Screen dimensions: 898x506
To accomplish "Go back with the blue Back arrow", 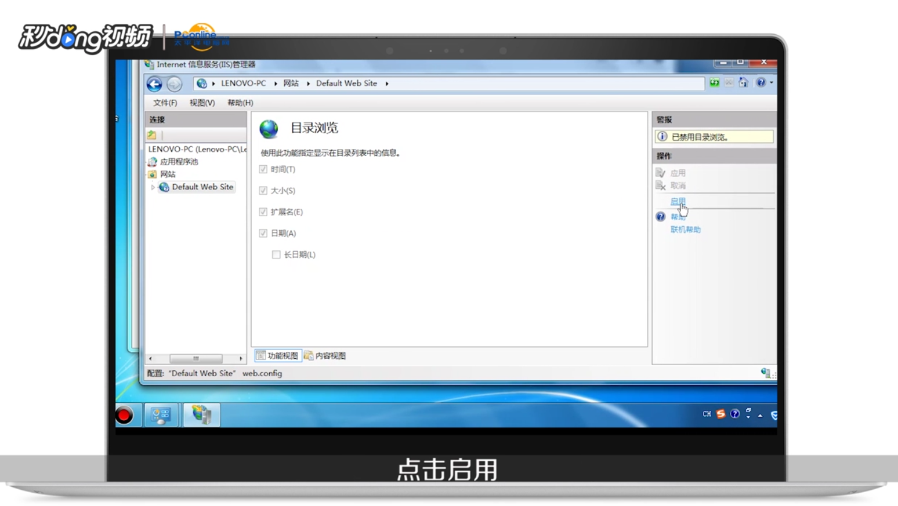I will pyautogui.click(x=154, y=84).
